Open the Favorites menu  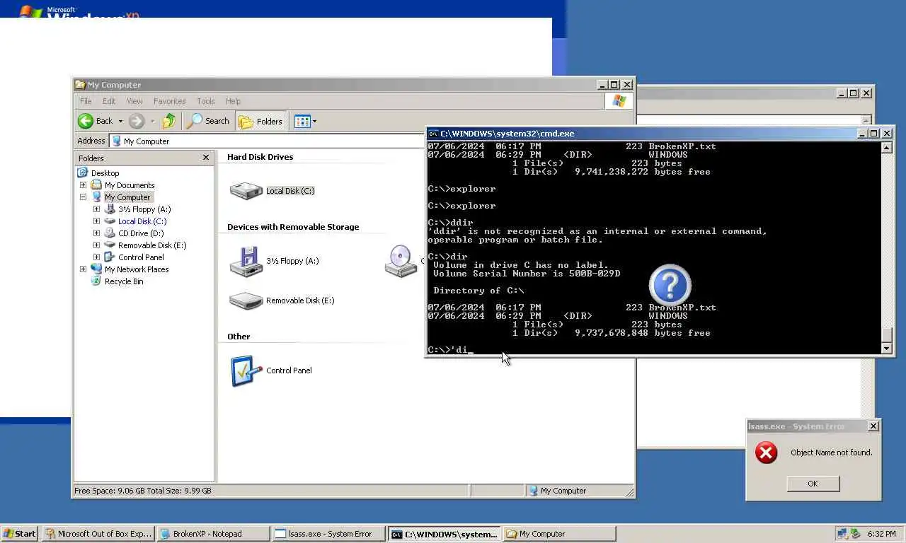[x=170, y=101]
